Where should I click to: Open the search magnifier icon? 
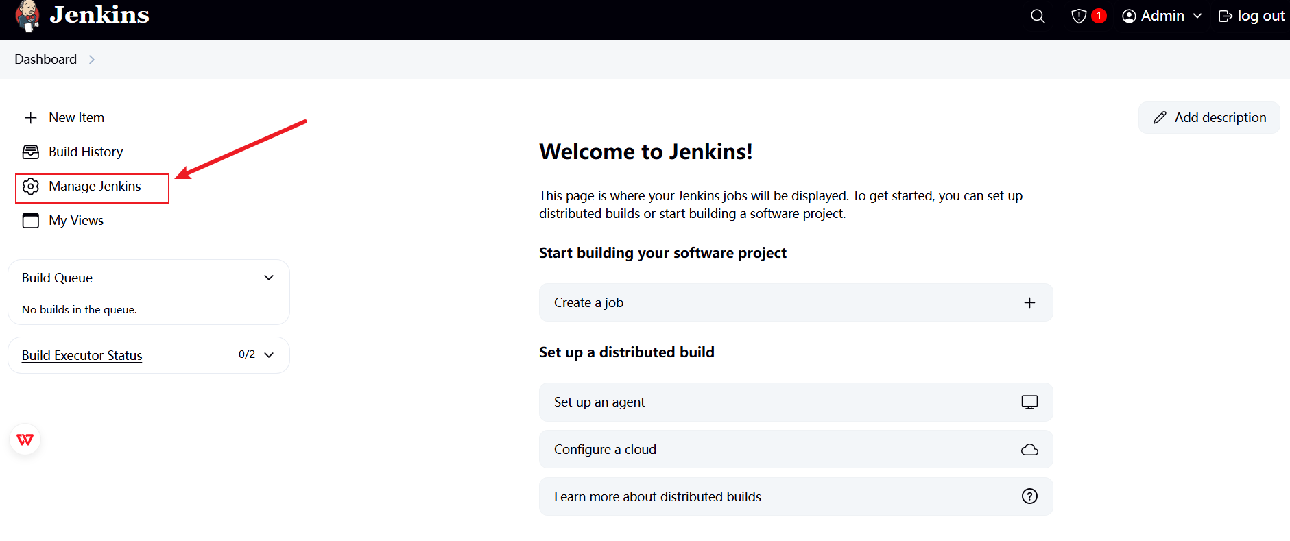tap(1038, 16)
